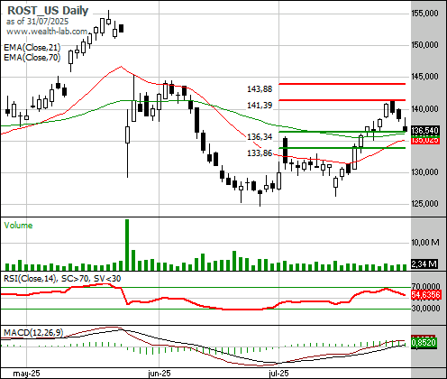
Task: Select the EMA(Close,21) indicator label
Action: (32, 48)
